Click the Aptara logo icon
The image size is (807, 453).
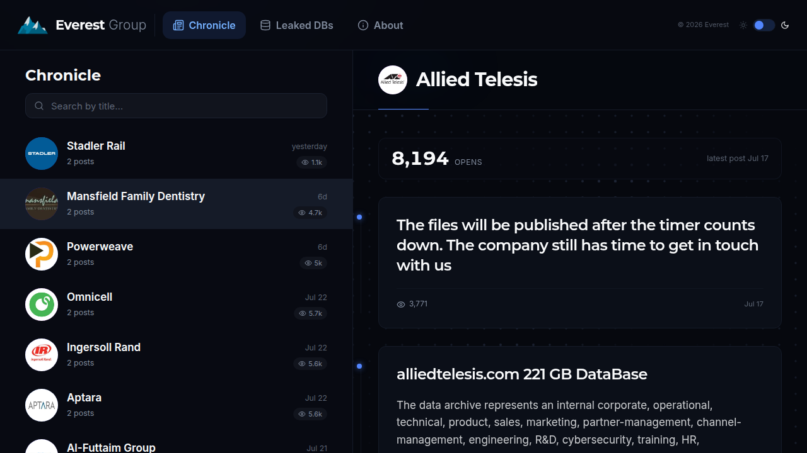click(42, 405)
